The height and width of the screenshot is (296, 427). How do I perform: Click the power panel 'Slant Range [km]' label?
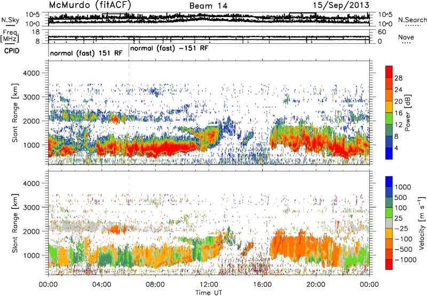[x=15, y=113]
